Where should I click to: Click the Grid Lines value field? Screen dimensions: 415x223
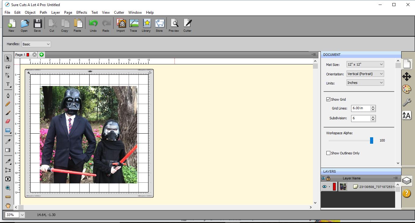click(361, 108)
